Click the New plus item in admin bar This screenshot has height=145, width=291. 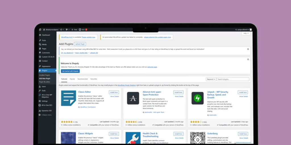pyautogui.click(x=74, y=29)
